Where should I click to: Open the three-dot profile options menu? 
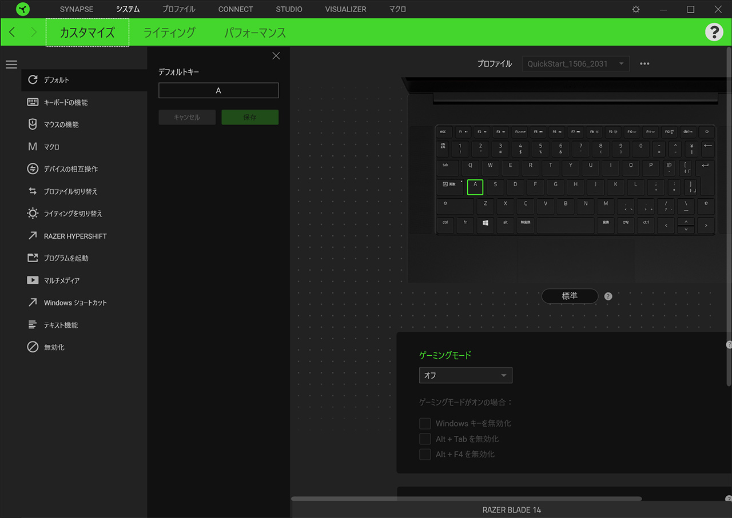(645, 64)
